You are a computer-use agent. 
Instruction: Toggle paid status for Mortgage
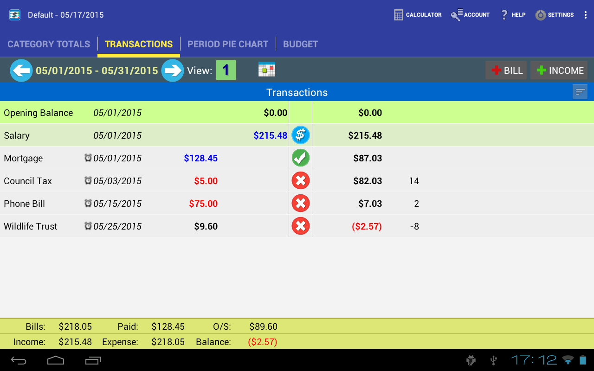[300, 158]
